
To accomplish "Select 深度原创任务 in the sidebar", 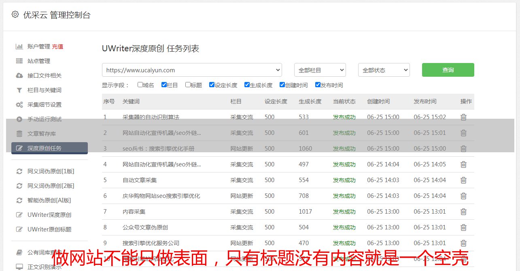I will click(x=49, y=148).
